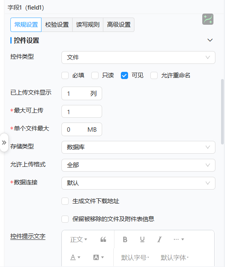
Task: Open more formatting options ellipsis menu
Action: pos(179,239)
